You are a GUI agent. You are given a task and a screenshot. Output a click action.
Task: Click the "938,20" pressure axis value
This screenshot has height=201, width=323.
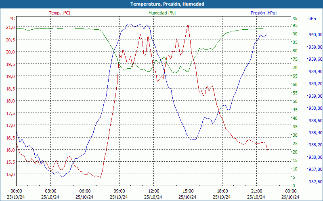[x=315, y=145]
